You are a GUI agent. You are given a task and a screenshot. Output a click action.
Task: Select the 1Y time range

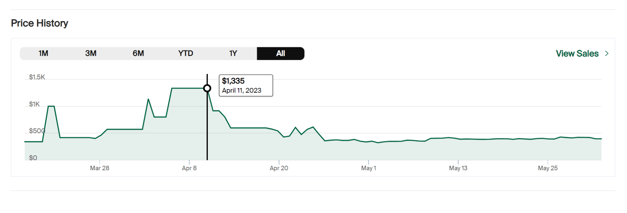pos(233,53)
